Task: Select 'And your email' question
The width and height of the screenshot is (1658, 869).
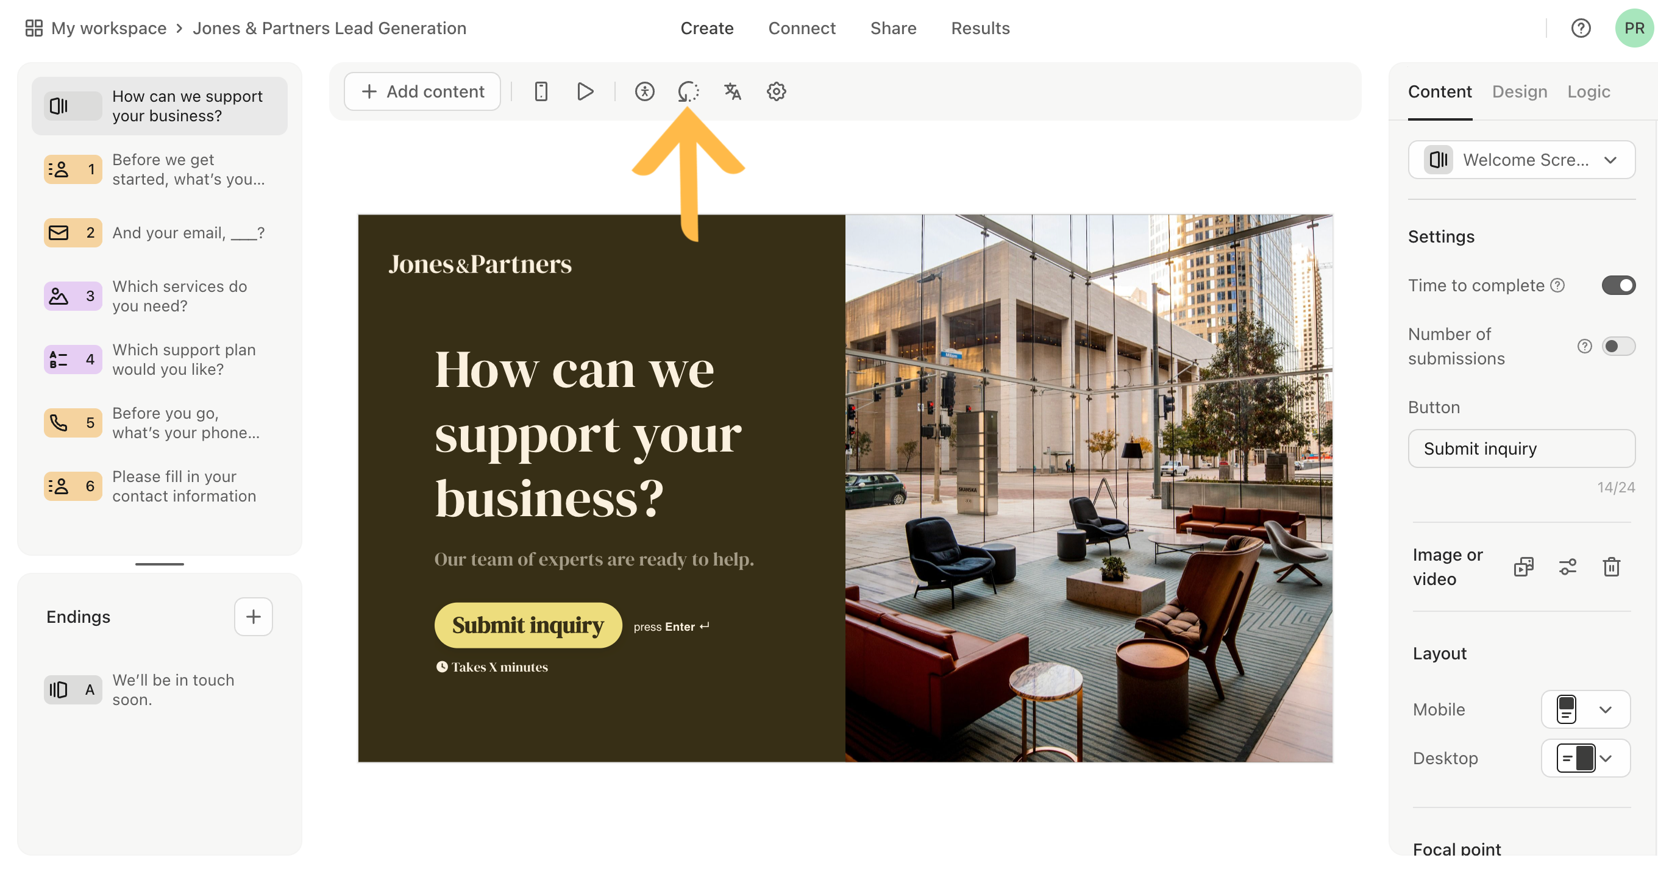Action: coord(160,233)
